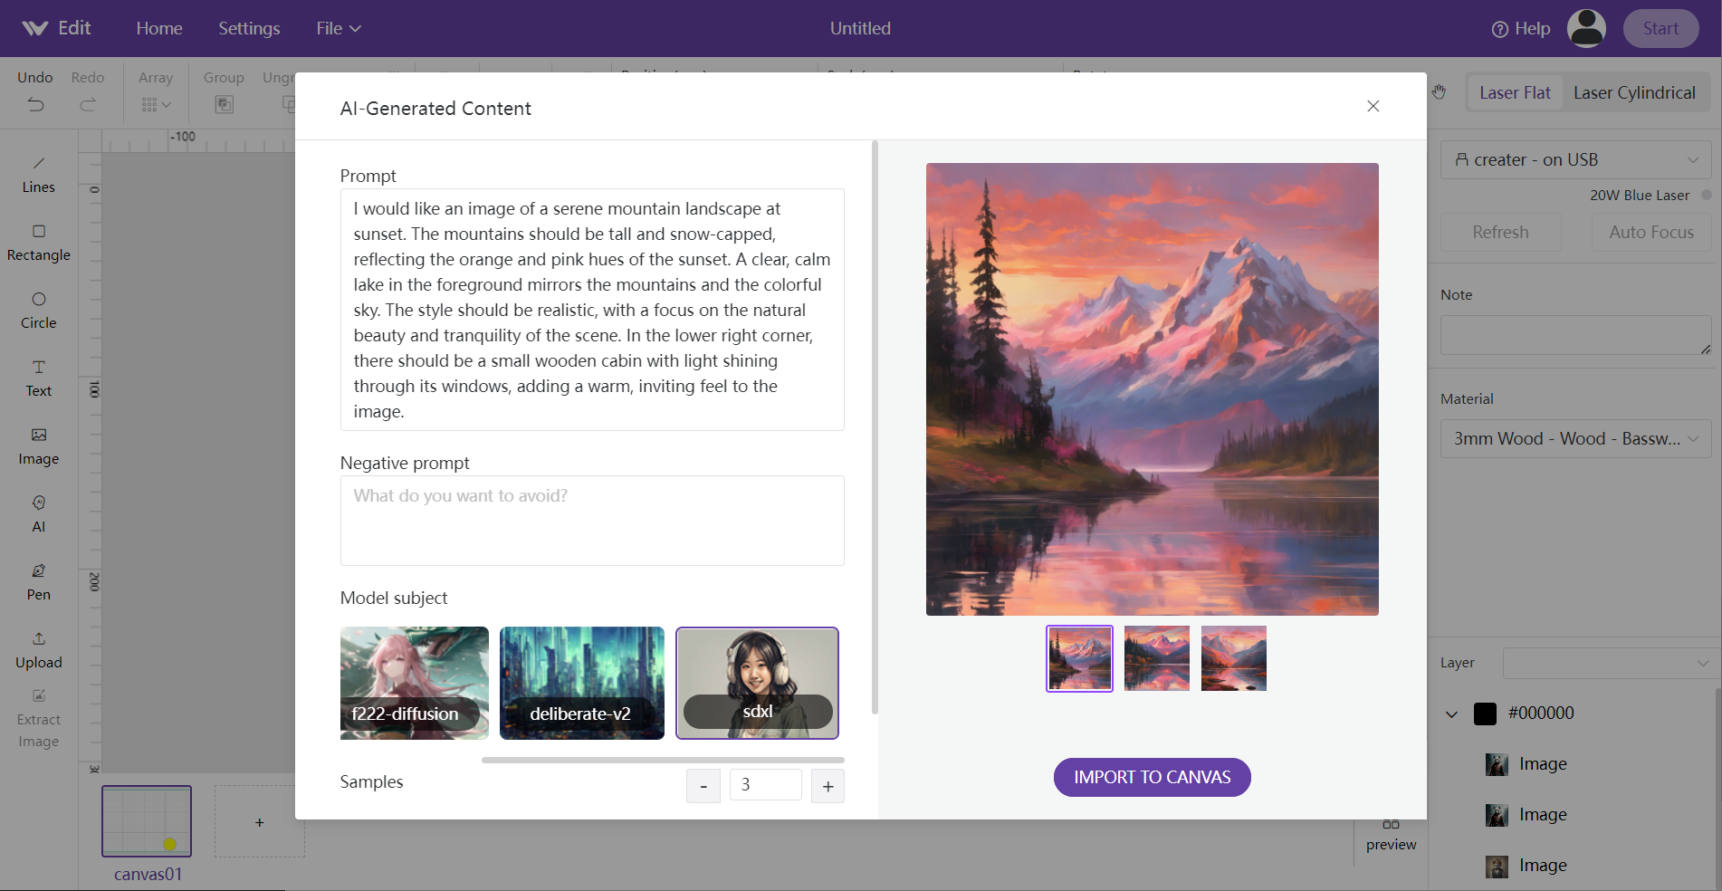Select the second generated image thumbnail
The width and height of the screenshot is (1722, 891).
(1156, 658)
